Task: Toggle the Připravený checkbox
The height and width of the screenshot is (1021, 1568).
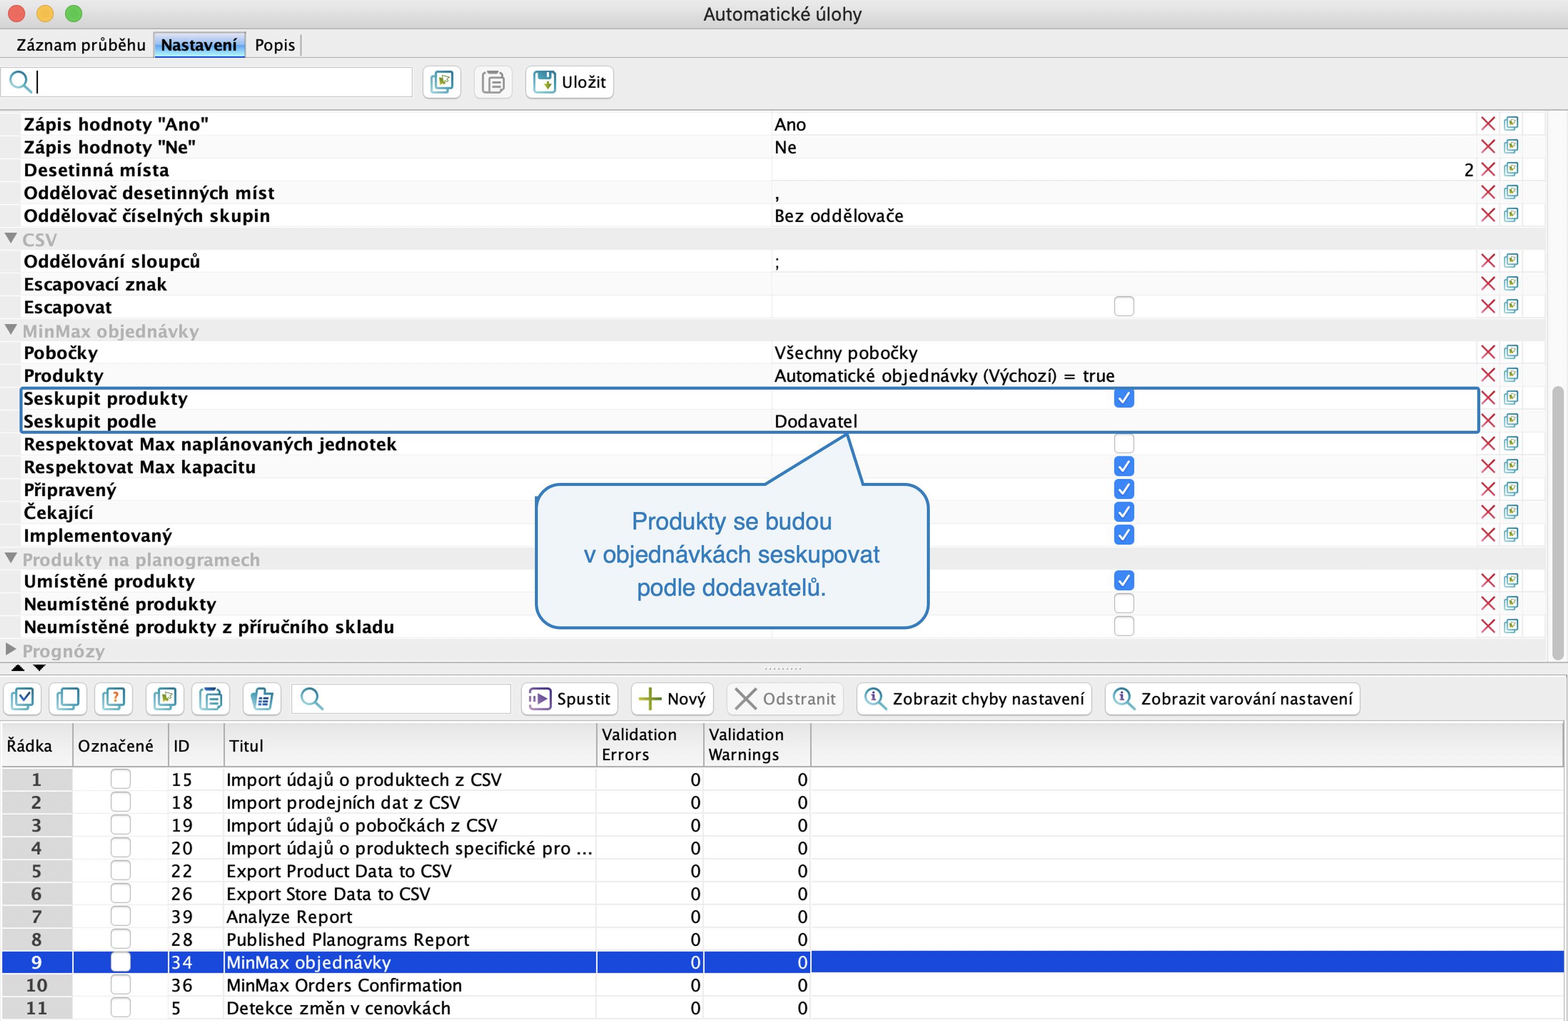Action: point(1124,489)
